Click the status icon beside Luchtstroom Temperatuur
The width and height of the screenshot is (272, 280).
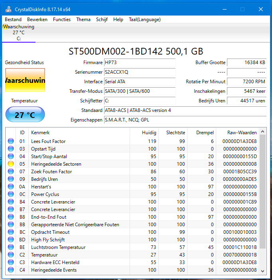11,247
